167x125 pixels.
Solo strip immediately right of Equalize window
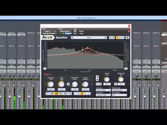tap(135, 85)
